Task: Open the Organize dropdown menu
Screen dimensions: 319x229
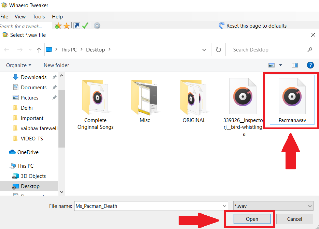Action: 18,65
